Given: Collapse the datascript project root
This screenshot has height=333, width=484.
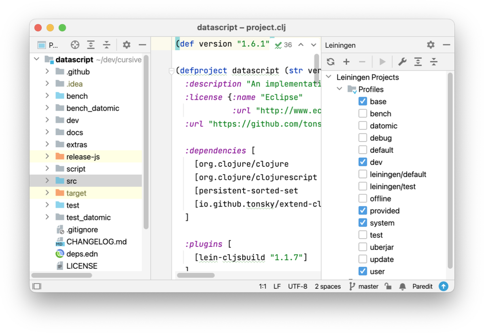Looking at the screenshot, I should (37, 59).
